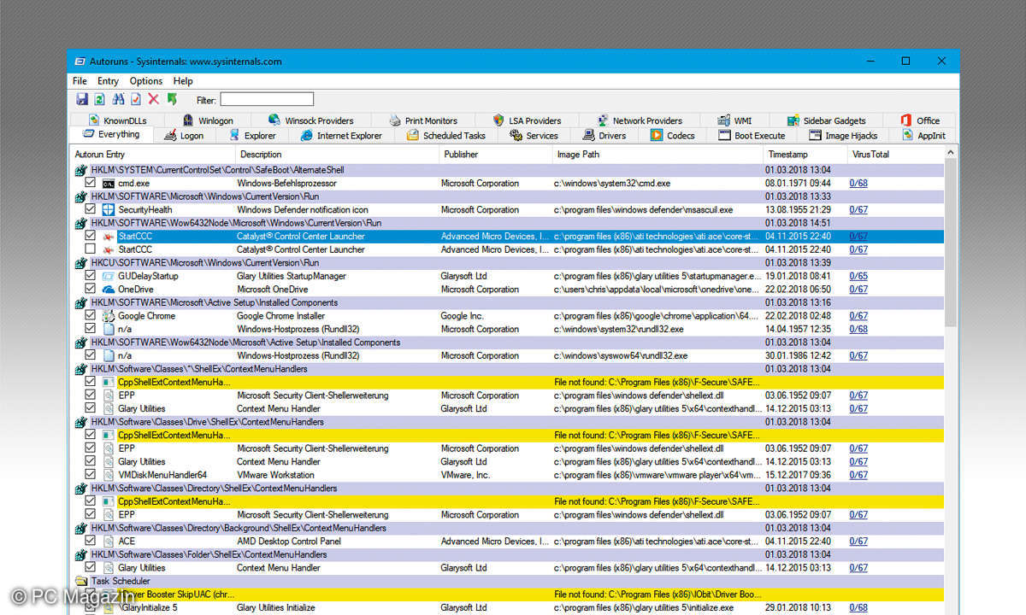
Task: Click the VMDiskMenuHandler64 entry icon
Action: pyautogui.click(x=109, y=475)
